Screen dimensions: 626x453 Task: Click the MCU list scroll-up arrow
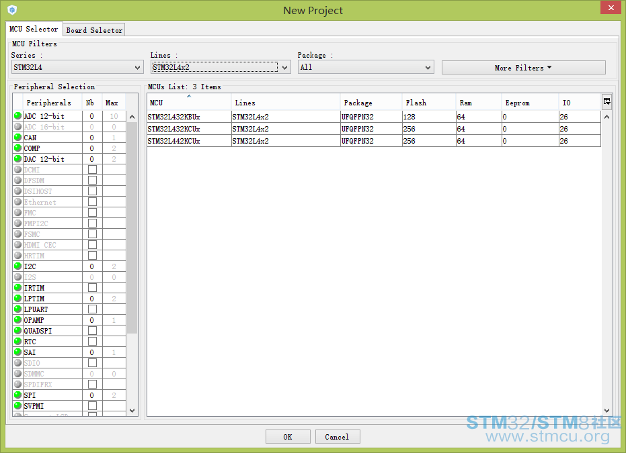tap(607, 117)
